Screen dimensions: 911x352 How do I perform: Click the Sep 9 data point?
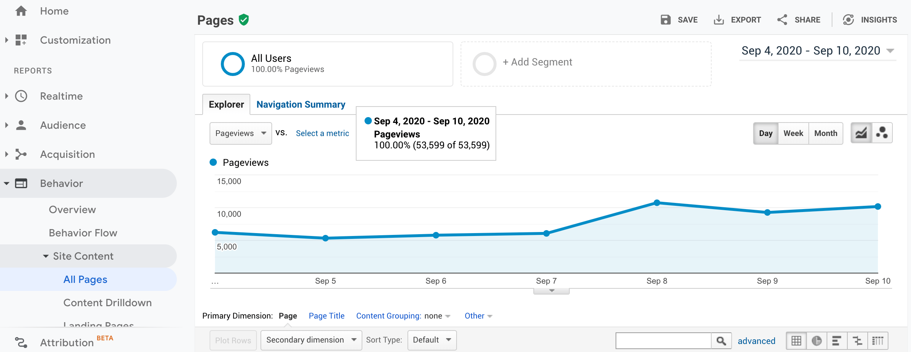(767, 212)
